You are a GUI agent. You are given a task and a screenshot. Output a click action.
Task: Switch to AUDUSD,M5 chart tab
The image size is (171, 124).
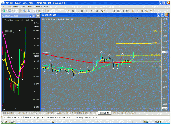77,113
